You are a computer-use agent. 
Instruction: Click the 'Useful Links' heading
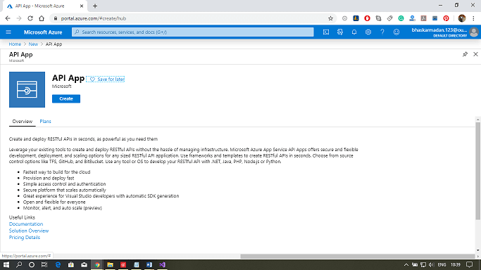[x=22, y=217]
